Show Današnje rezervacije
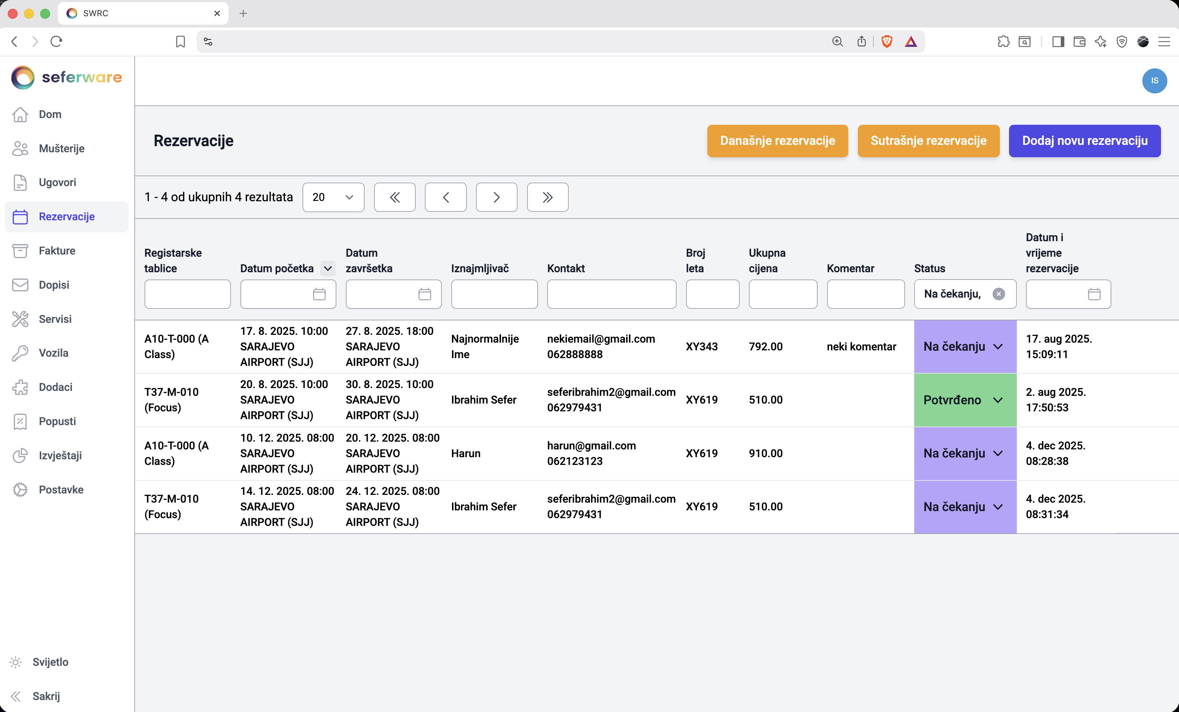Viewport: 1179px width, 712px height. tap(777, 141)
